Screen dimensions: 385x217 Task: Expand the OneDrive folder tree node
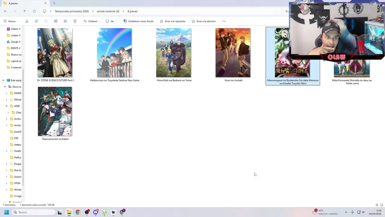coord(7,151)
